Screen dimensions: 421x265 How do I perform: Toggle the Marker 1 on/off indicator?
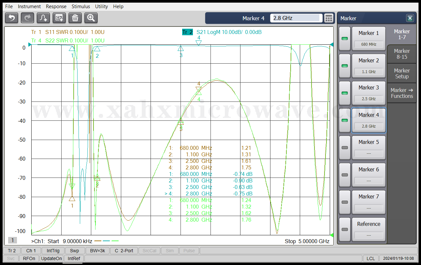click(344, 39)
